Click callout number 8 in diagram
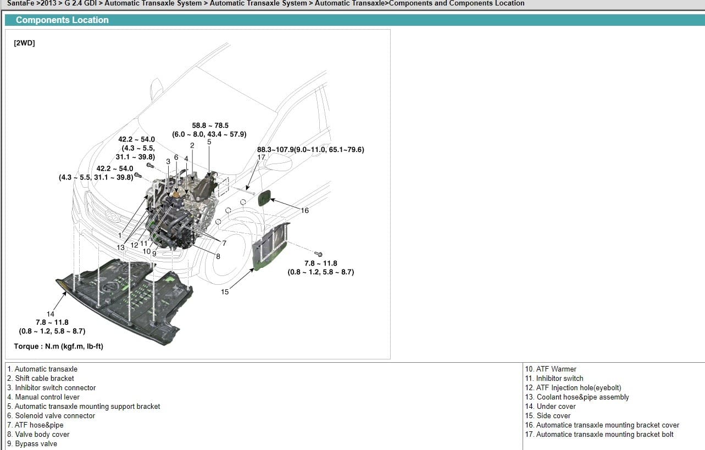 tap(218, 256)
